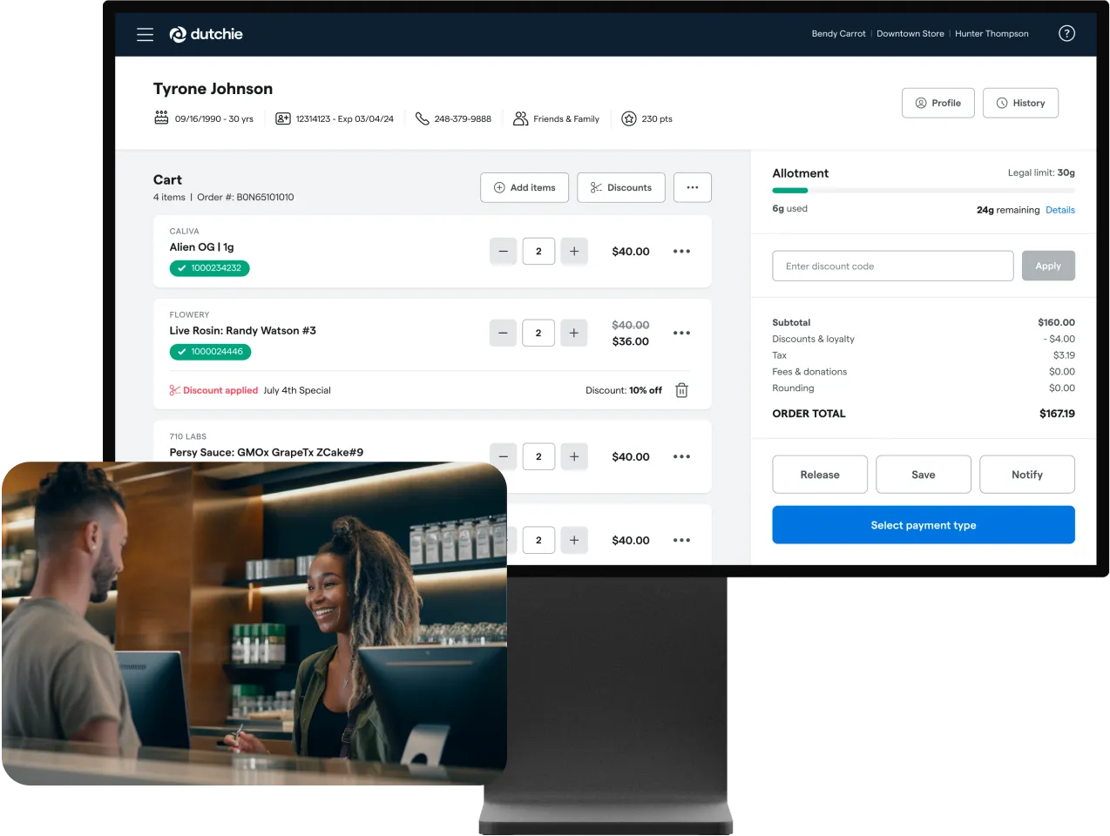Open the customer History
Image resolution: width=1110 pixels, height=836 pixels.
point(1020,103)
